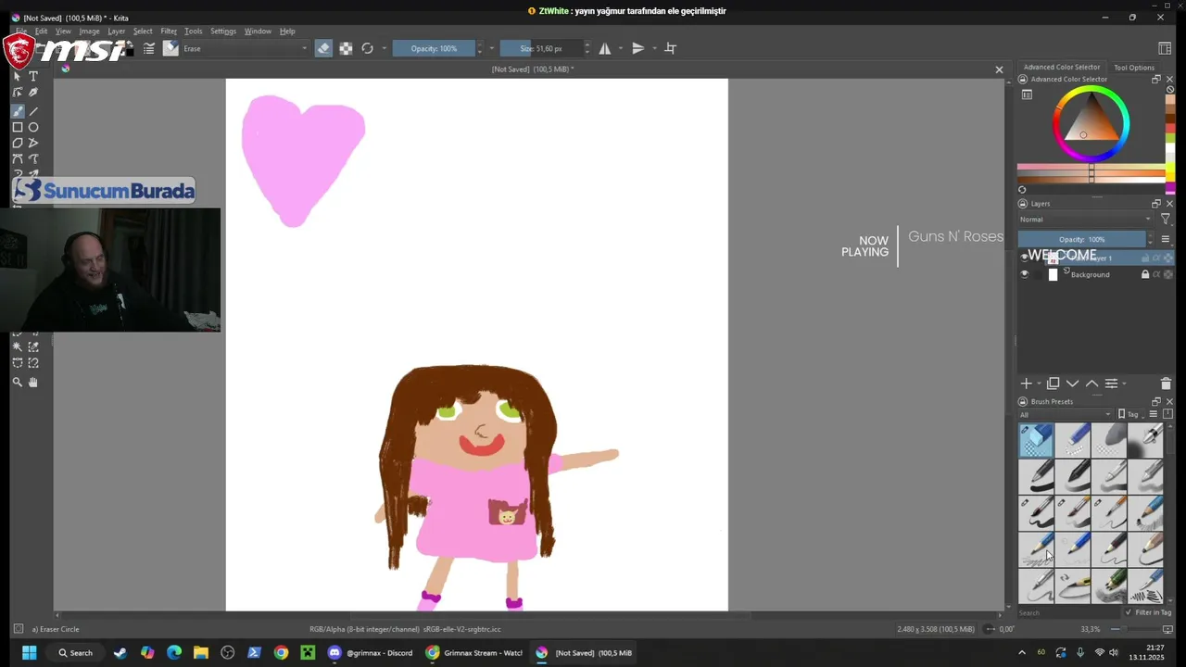Expand horizontal mirror options arrow
This screenshot has width=1186, height=667.
pos(621,48)
